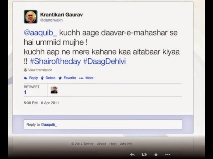The image size is (213, 159).
Task: Open Krantikari Gaurav's profile avatar
Action: (x=31, y=17)
